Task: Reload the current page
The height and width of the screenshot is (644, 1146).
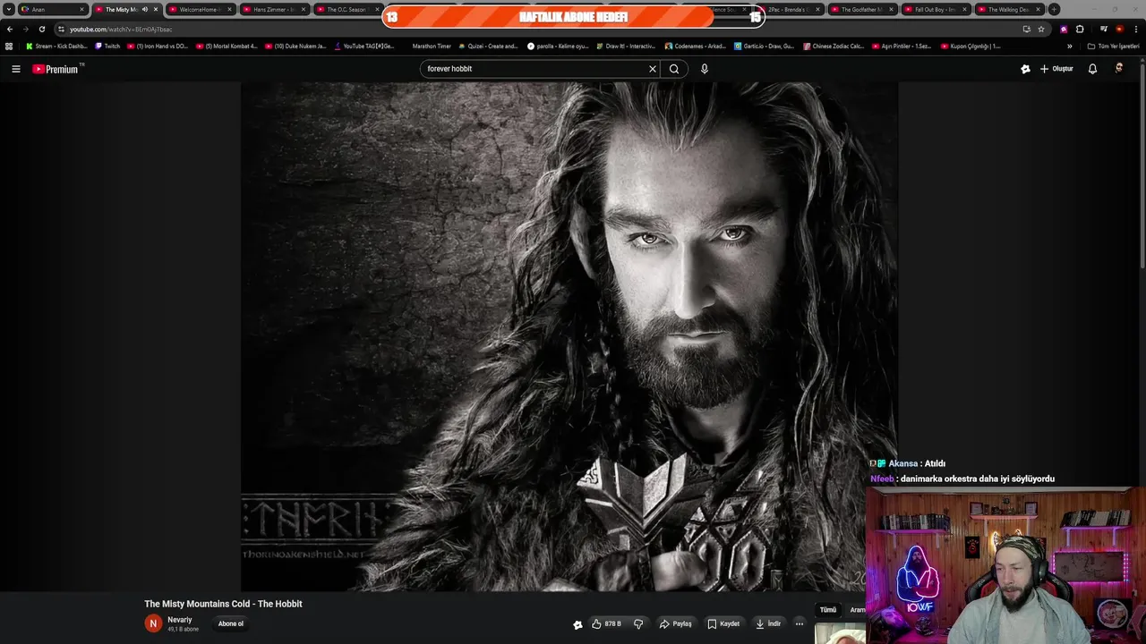Action: coord(41,29)
